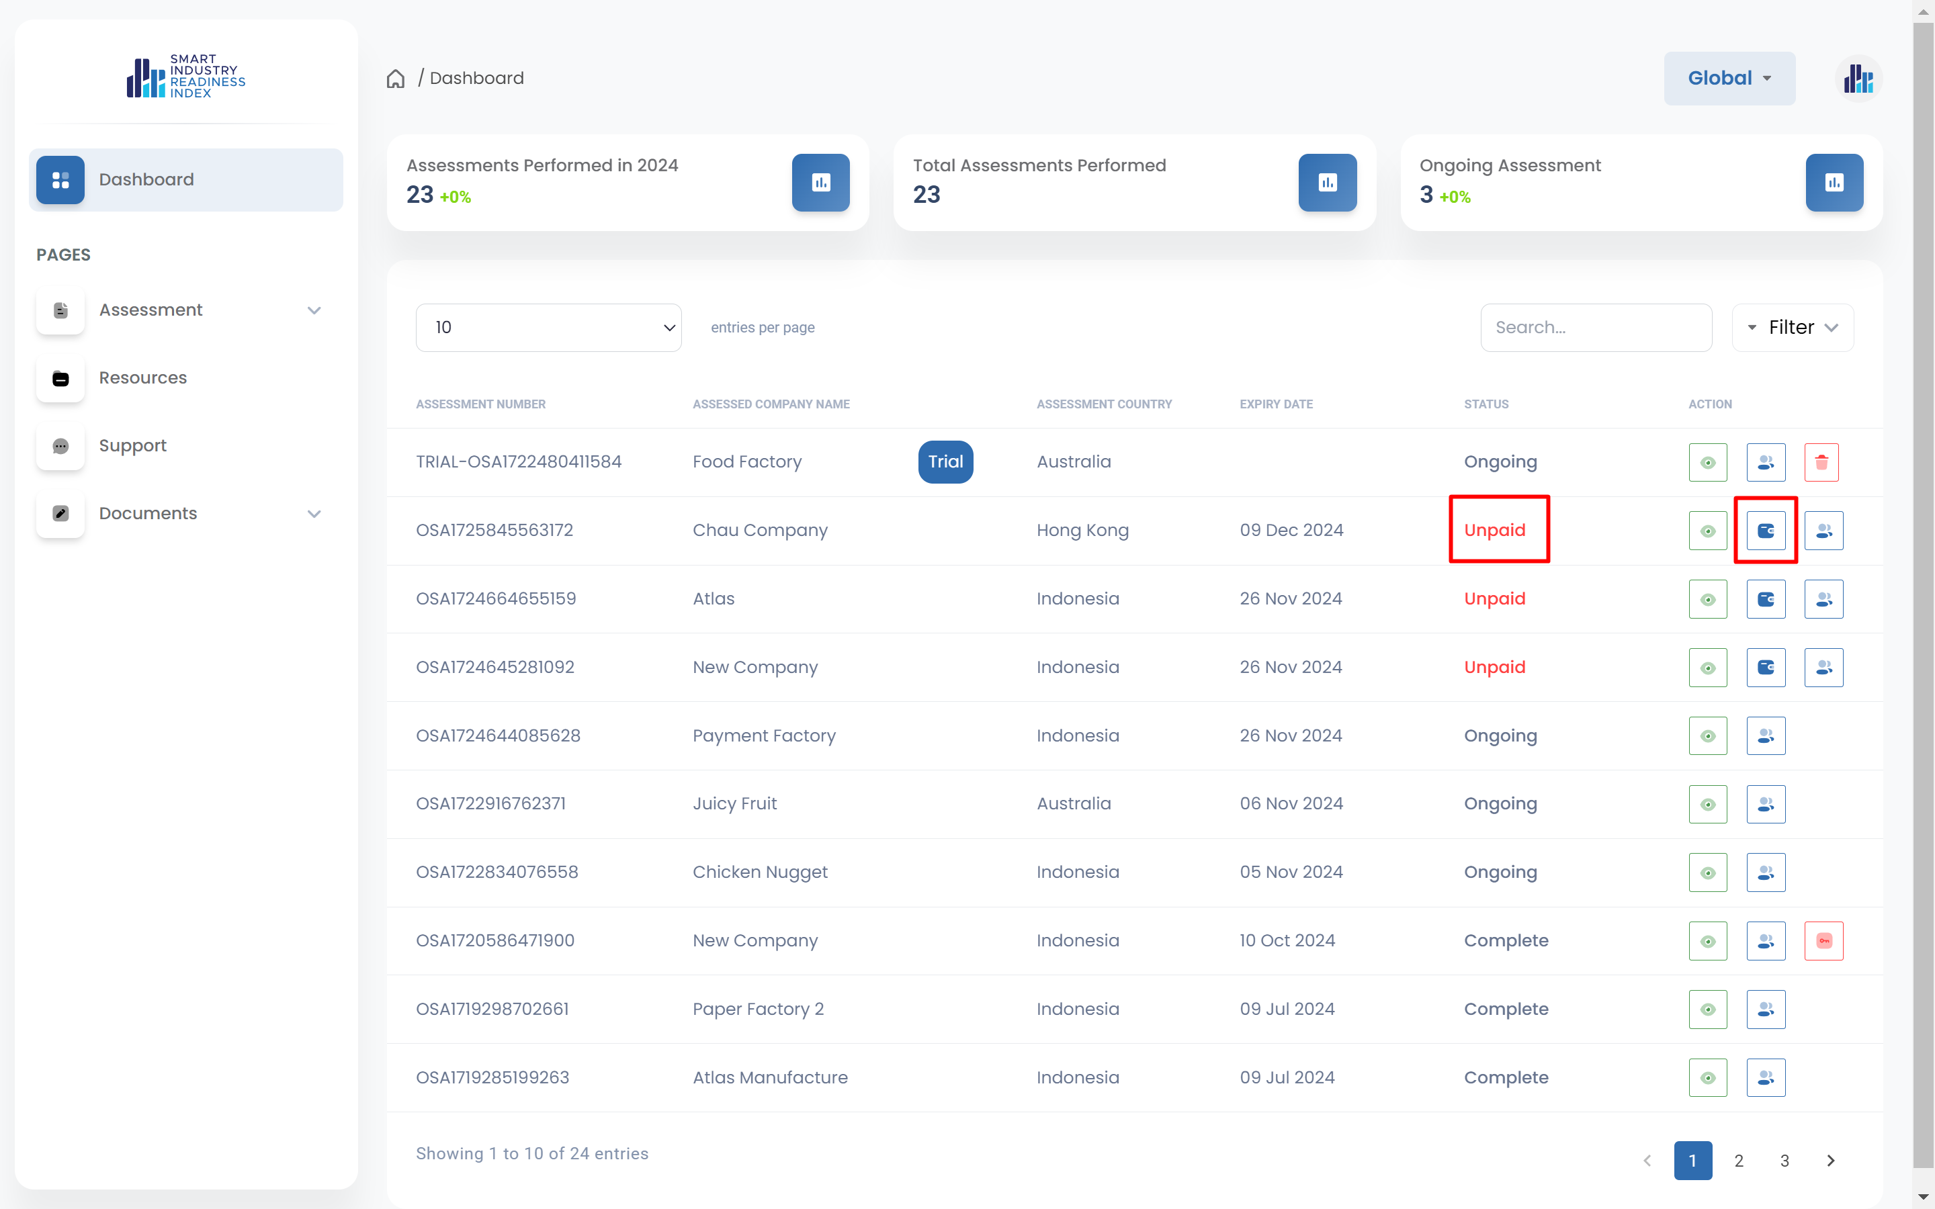The width and height of the screenshot is (1935, 1209).
Task: Open the Support page in sidebar
Action: (x=133, y=445)
